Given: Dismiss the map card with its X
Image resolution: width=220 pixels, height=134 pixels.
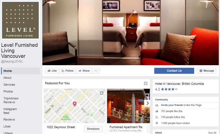Looking at the screenshot, I should coord(102,93).
